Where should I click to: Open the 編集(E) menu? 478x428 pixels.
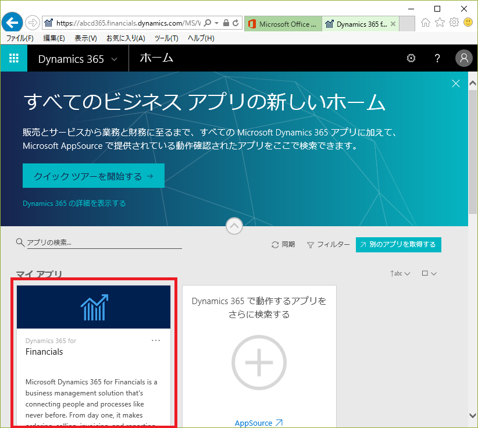(x=54, y=38)
